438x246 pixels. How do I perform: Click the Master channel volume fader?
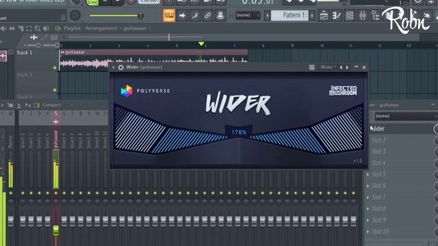pyautogui.click(x=11, y=221)
